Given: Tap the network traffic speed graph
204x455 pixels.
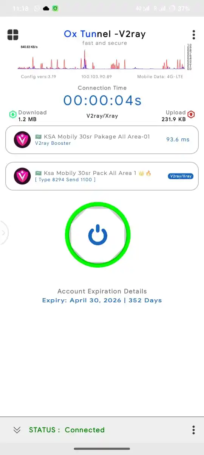Looking at the screenshot, I should [102, 57].
